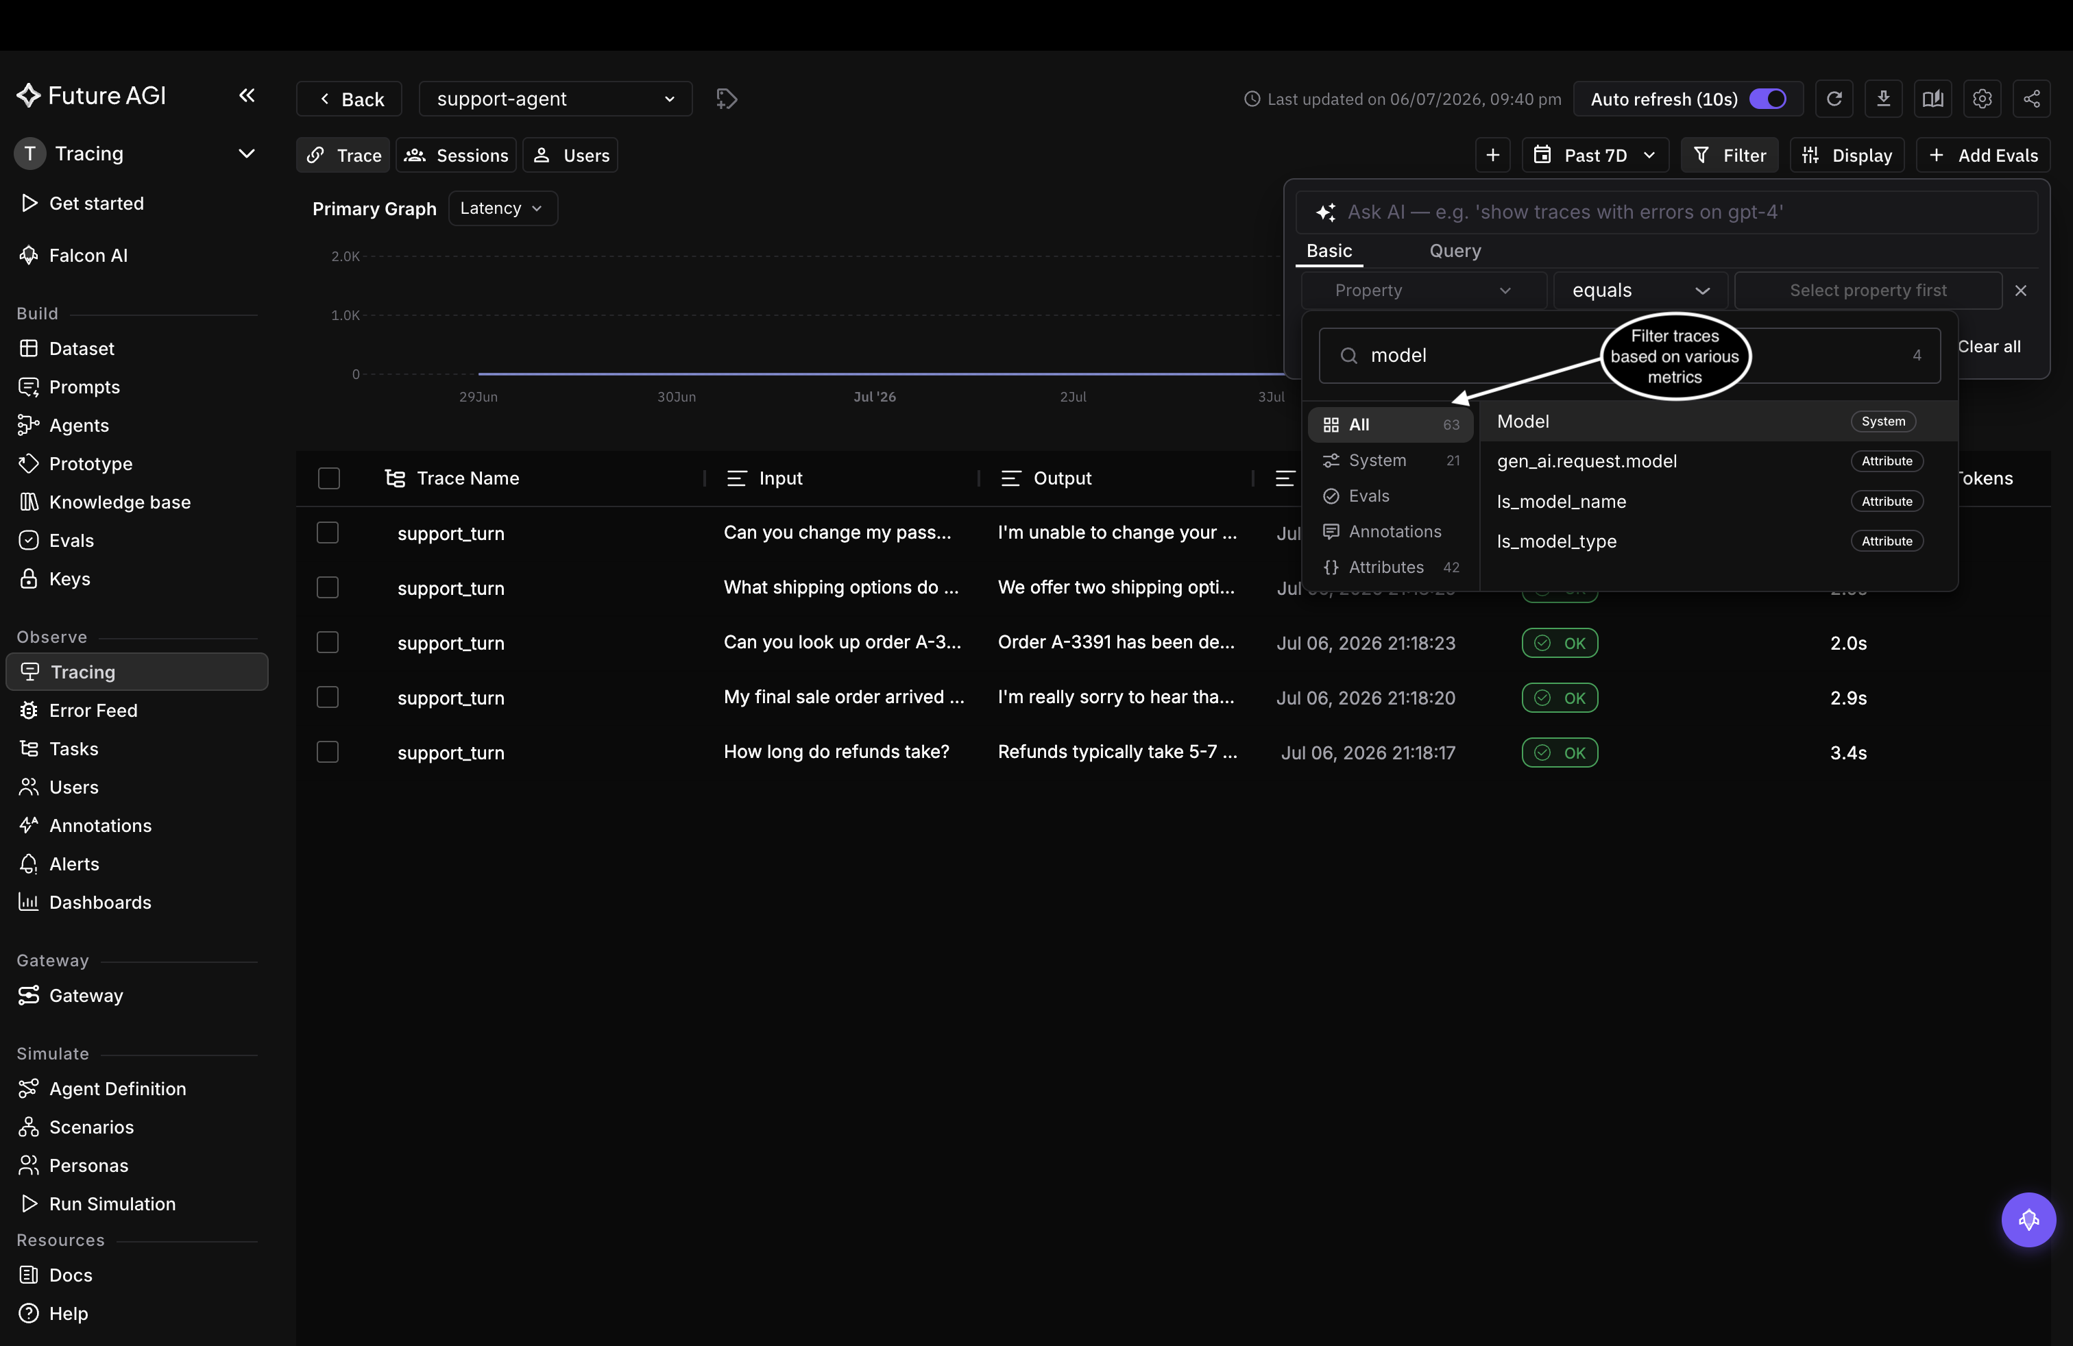The height and width of the screenshot is (1346, 2073).
Task: Filter properties by System category
Action: click(1390, 461)
